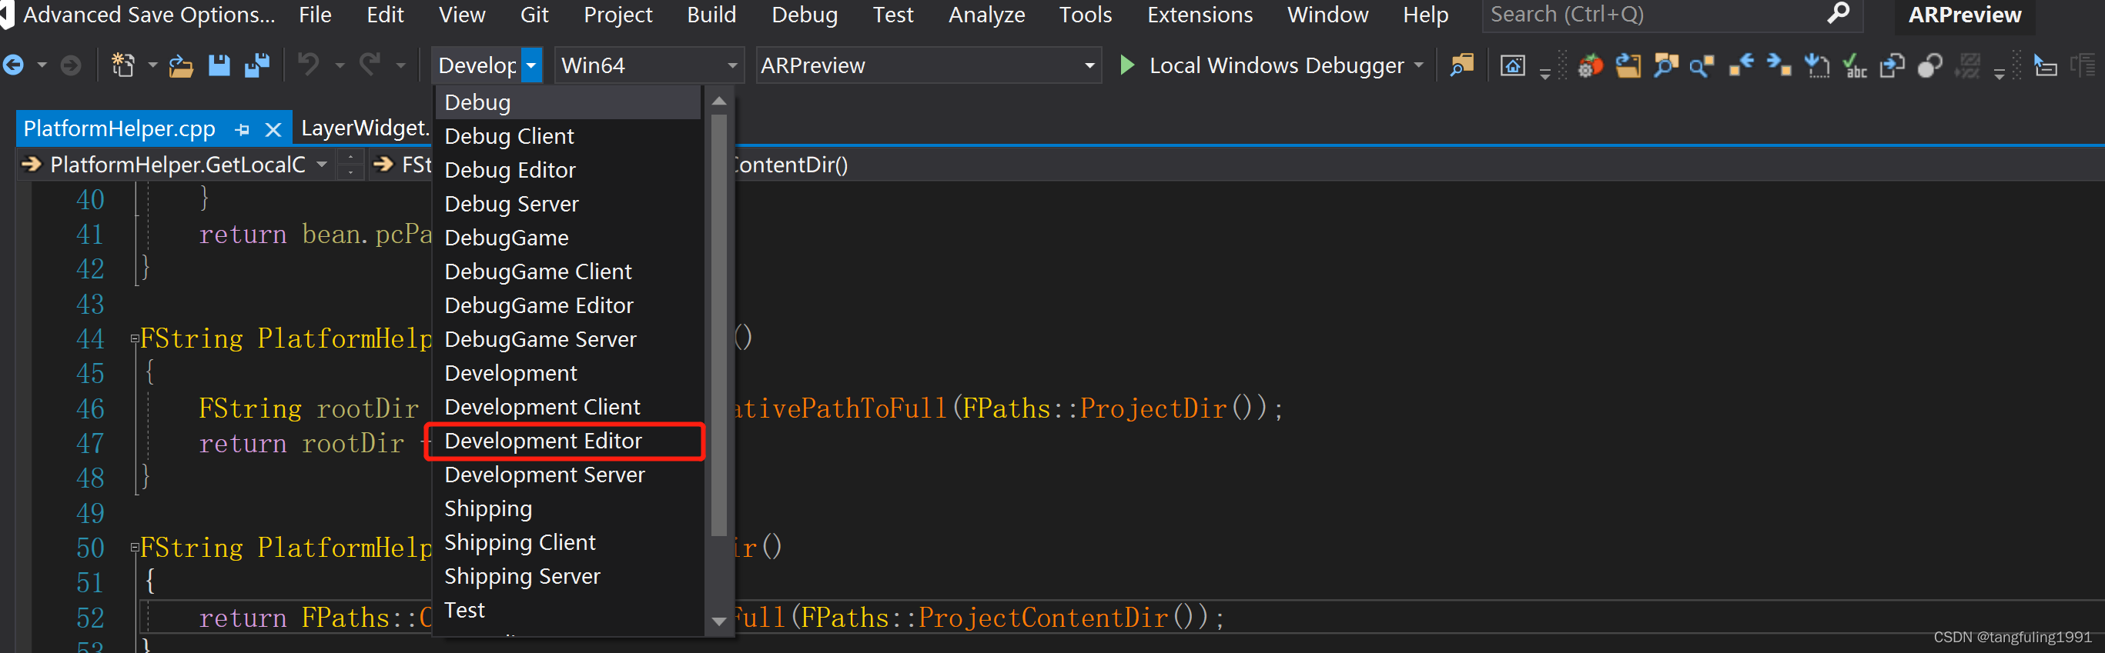The height and width of the screenshot is (653, 2105).
Task: Open the Build menu
Action: pyautogui.click(x=711, y=15)
